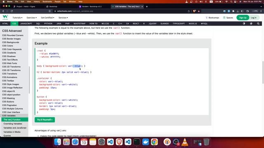Toggle the Brave VPN button
The image size is (264, 148).
coord(255,11)
